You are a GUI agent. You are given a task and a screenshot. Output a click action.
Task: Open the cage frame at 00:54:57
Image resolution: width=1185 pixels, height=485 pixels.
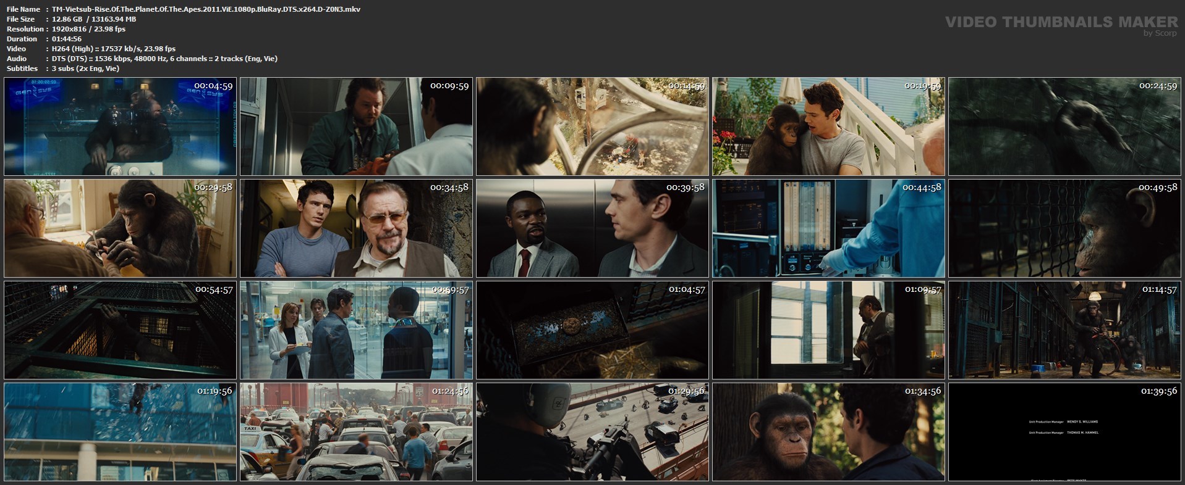[x=120, y=330]
